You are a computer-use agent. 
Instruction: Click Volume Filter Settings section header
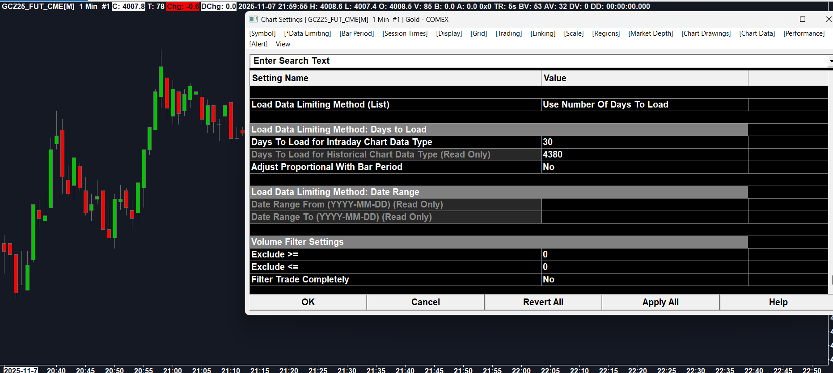(499, 242)
